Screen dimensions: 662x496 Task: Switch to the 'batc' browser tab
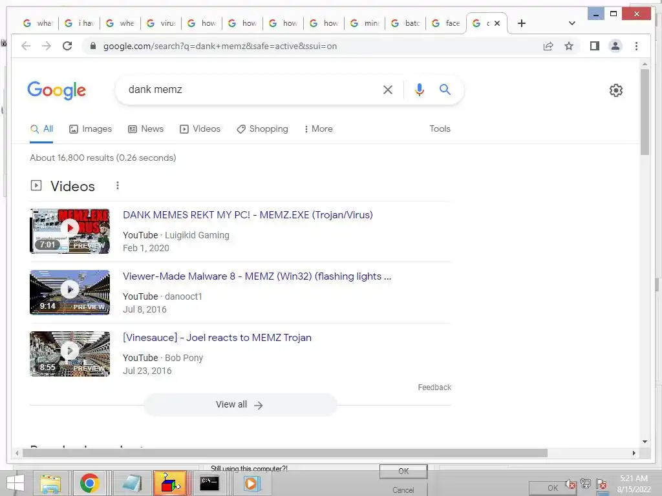click(x=406, y=23)
